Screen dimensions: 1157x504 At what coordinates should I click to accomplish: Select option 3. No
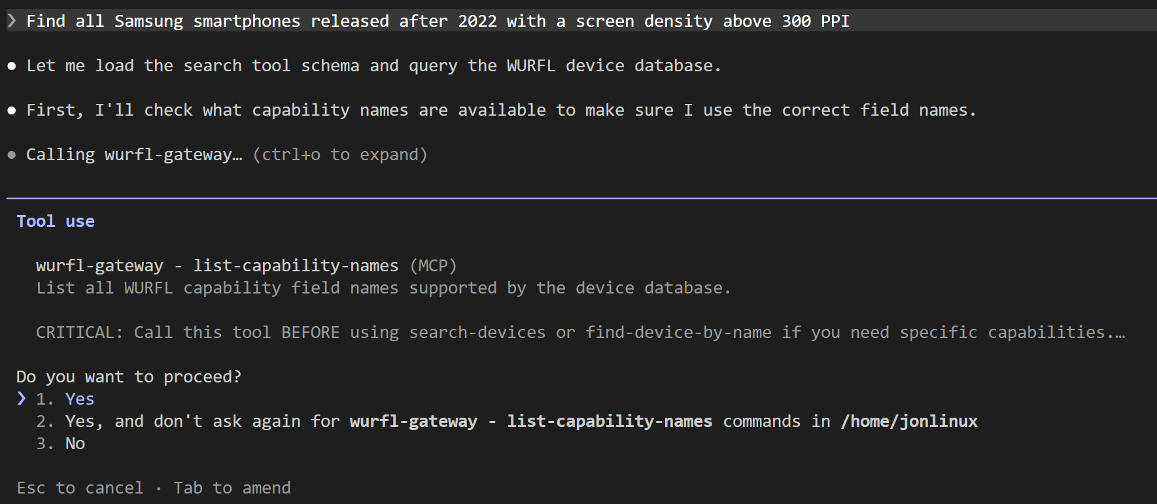point(61,443)
